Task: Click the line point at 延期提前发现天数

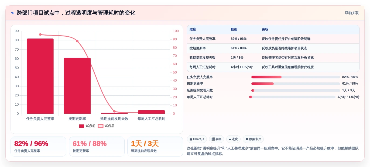Action: pos(114,111)
